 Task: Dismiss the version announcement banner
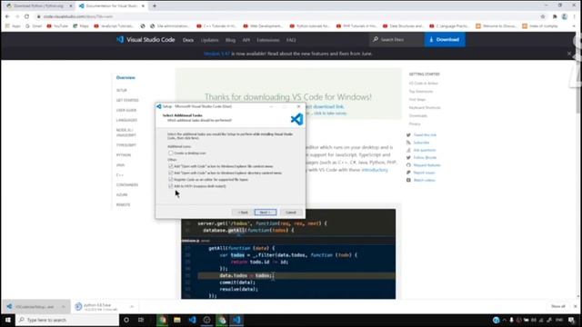pos(569,54)
